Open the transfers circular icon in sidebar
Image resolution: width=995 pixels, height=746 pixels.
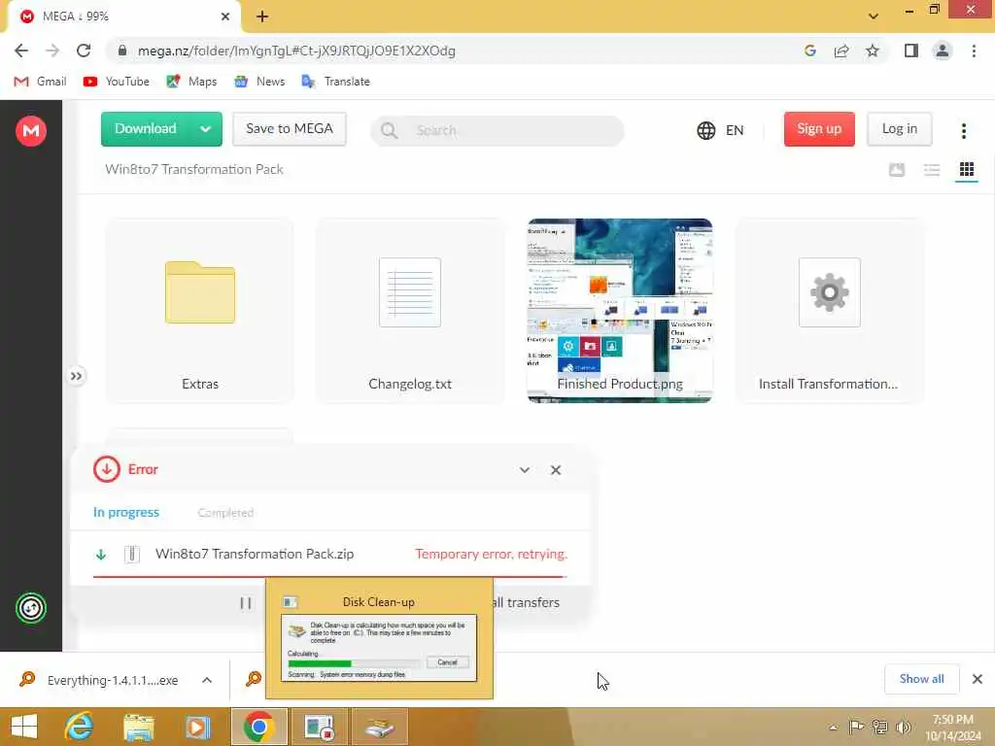[x=31, y=608]
